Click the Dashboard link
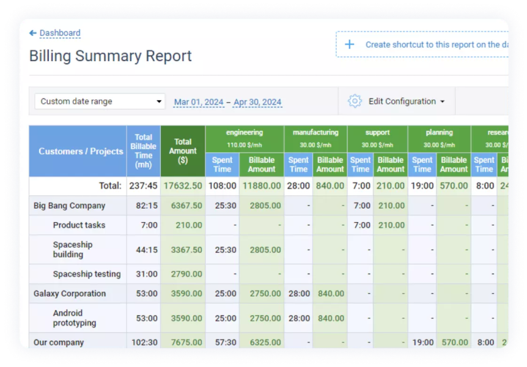 coord(59,32)
